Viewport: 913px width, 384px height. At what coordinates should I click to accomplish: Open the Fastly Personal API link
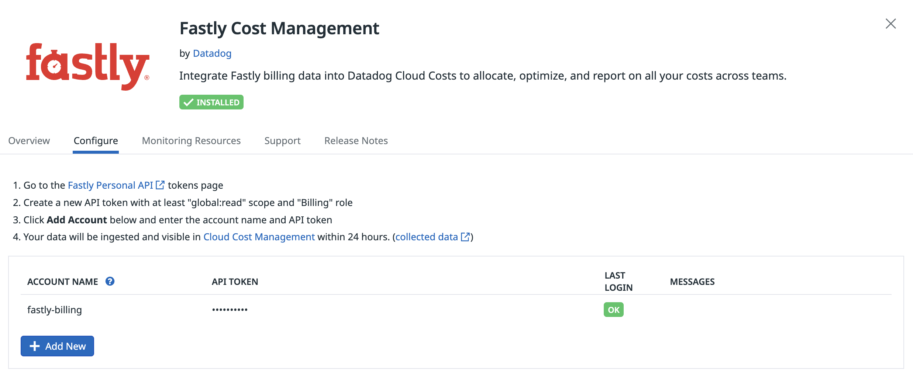point(110,185)
